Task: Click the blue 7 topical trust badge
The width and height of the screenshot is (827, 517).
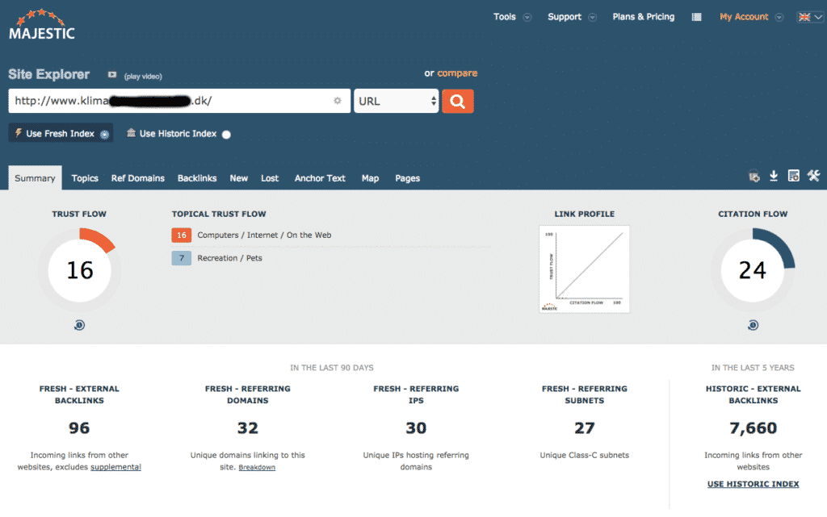Action: (182, 258)
